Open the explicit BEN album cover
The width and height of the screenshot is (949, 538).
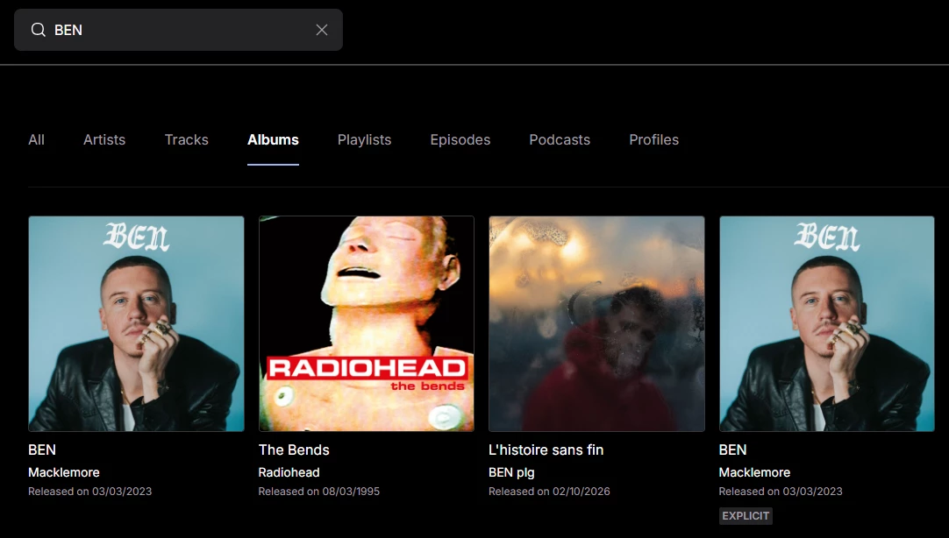point(827,323)
